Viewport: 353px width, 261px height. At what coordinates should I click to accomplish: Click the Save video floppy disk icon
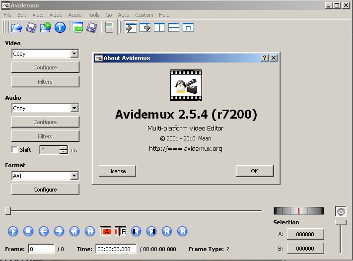[x=31, y=27]
